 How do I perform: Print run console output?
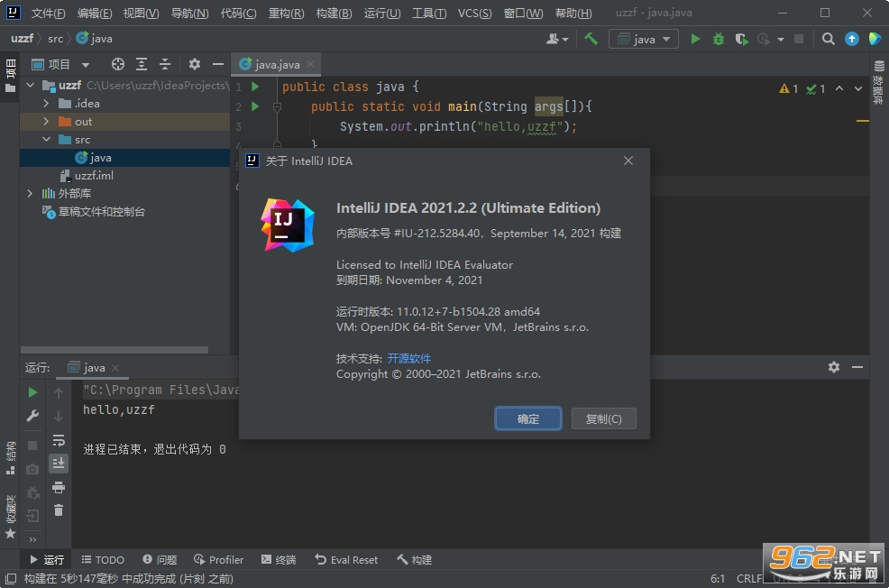coord(59,487)
